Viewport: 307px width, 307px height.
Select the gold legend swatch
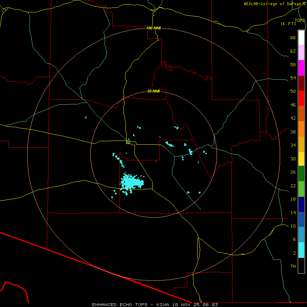(x=301, y=144)
